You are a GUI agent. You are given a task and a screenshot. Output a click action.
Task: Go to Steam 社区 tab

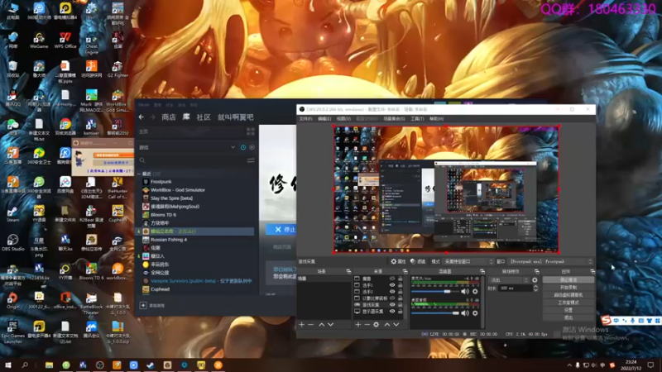(x=204, y=117)
